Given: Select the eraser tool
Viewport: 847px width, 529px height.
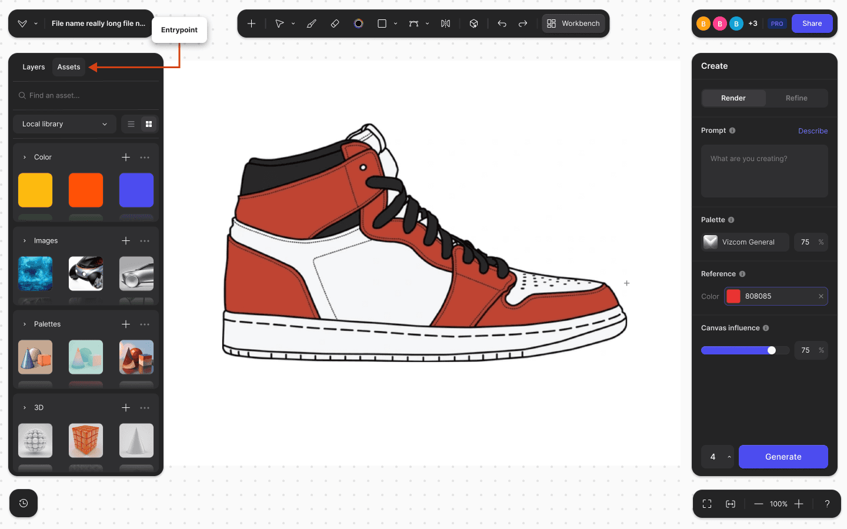Looking at the screenshot, I should [335, 24].
